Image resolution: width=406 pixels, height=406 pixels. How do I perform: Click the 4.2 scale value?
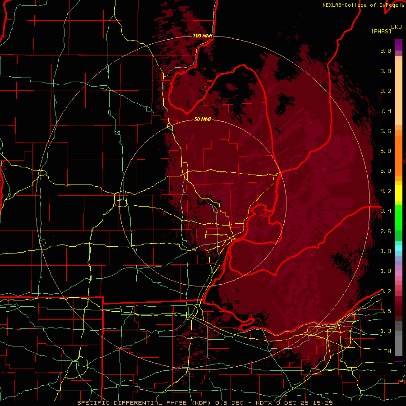pos(386,191)
